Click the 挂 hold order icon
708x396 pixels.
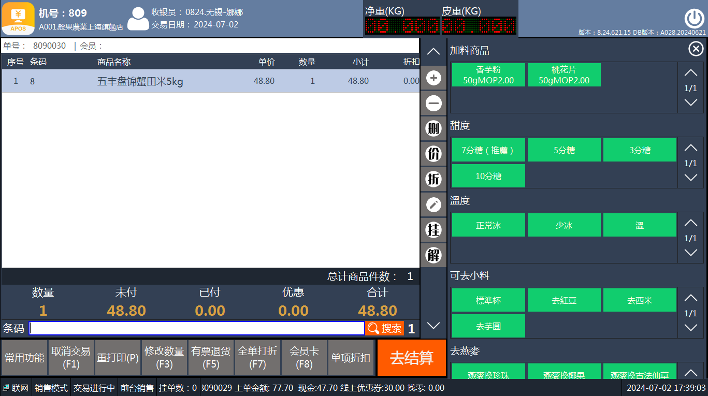click(x=434, y=229)
